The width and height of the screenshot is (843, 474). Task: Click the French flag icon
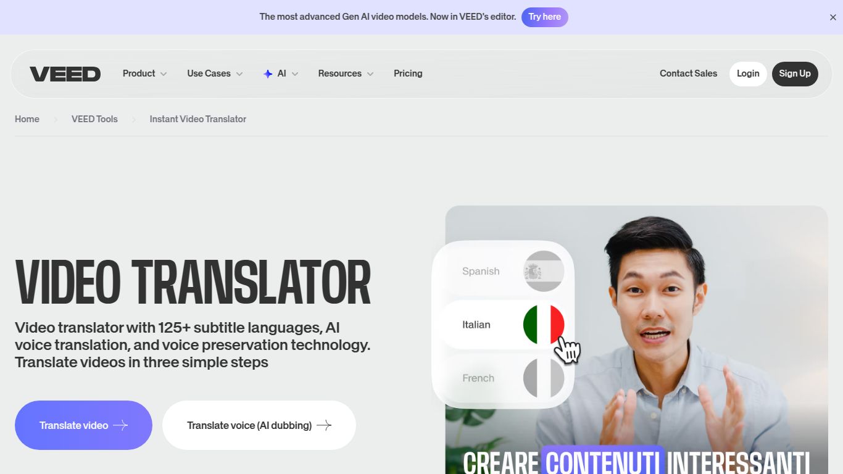point(544,378)
